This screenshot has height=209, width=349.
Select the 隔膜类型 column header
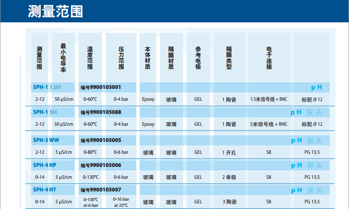pyautogui.click(x=229, y=58)
